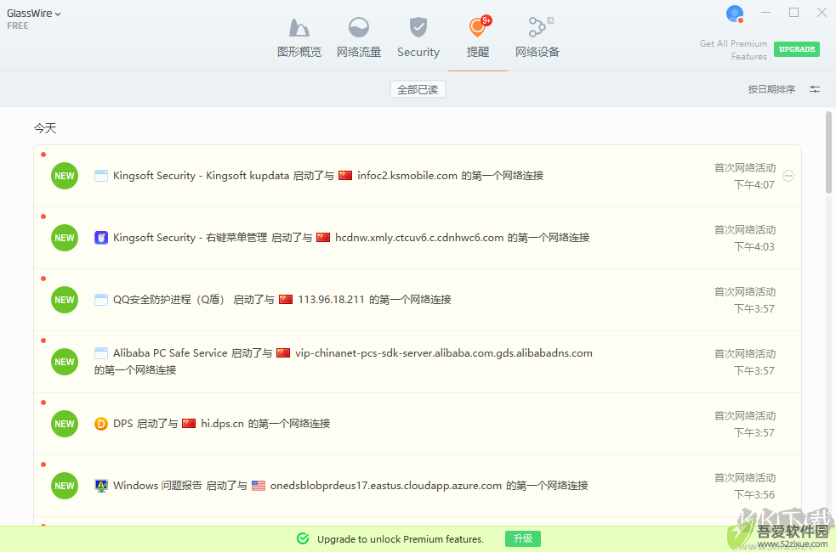Click timestamp 下午4:03

(754, 246)
